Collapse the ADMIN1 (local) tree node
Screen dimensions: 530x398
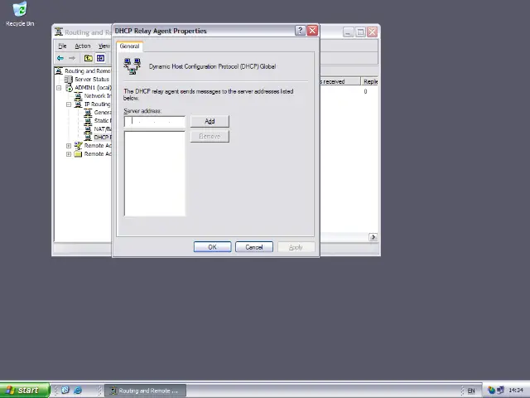coord(59,88)
